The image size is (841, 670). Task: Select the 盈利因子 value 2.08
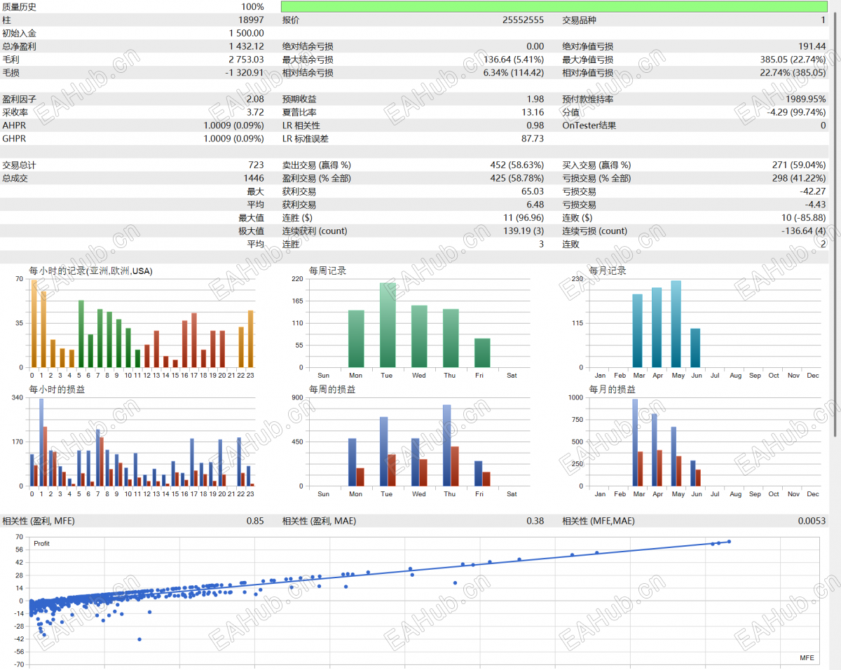[x=255, y=100]
